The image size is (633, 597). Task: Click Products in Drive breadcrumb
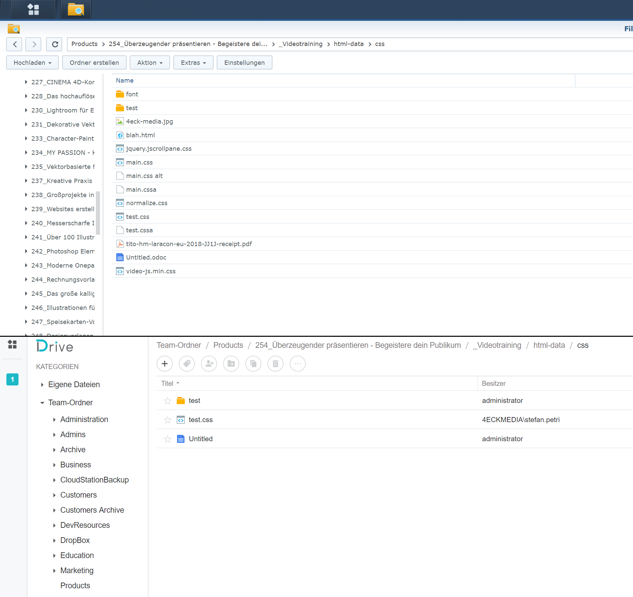(x=228, y=345)
